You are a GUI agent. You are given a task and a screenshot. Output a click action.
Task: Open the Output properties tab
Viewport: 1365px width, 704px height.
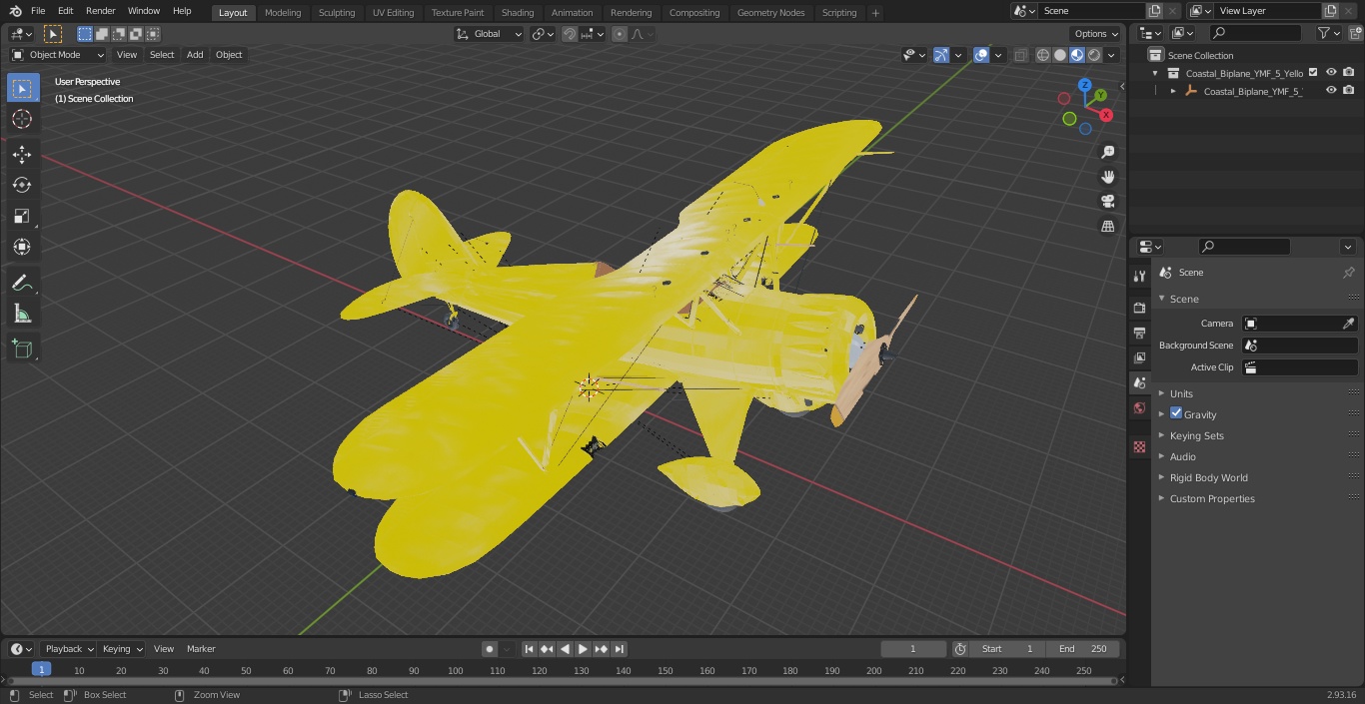(1139, 333)
